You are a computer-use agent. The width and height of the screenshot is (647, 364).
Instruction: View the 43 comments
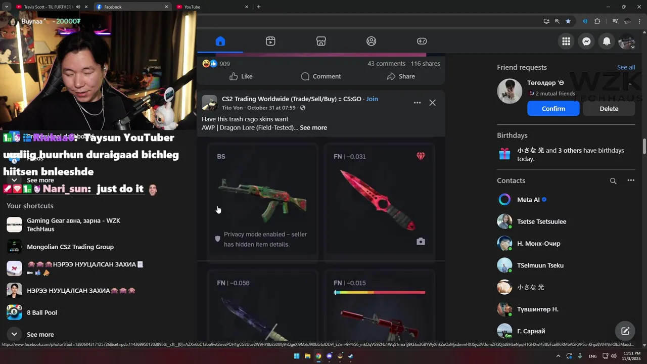click(x=386, y=64)
